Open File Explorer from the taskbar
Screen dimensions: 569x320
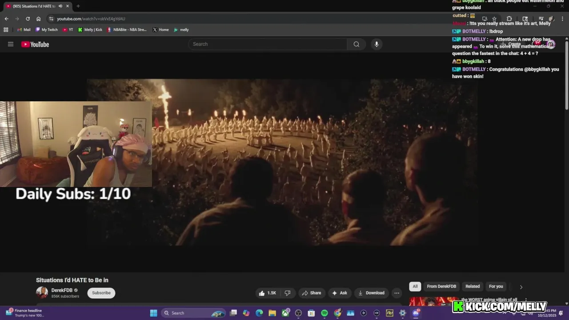coord(272,313)
